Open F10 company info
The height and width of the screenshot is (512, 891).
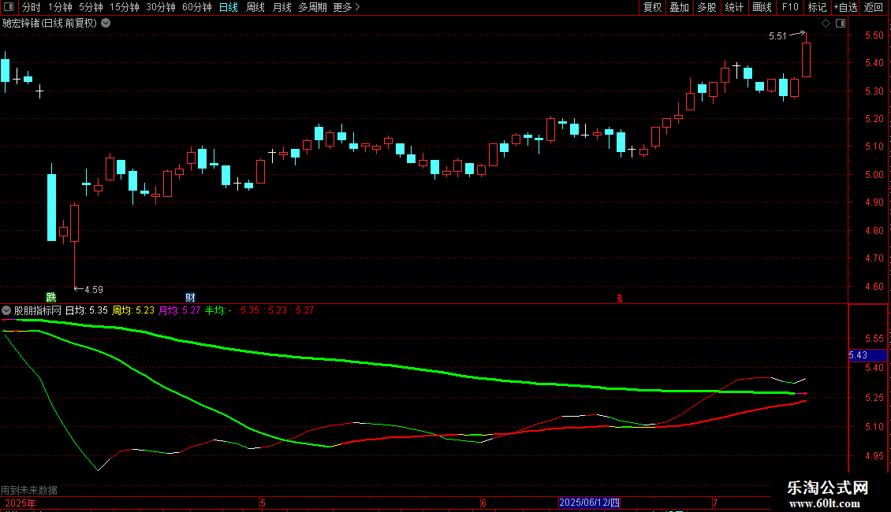click(790, 7)
